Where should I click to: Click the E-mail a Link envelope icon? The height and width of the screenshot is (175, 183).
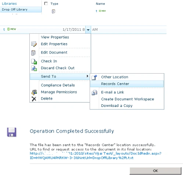(94, 93)
